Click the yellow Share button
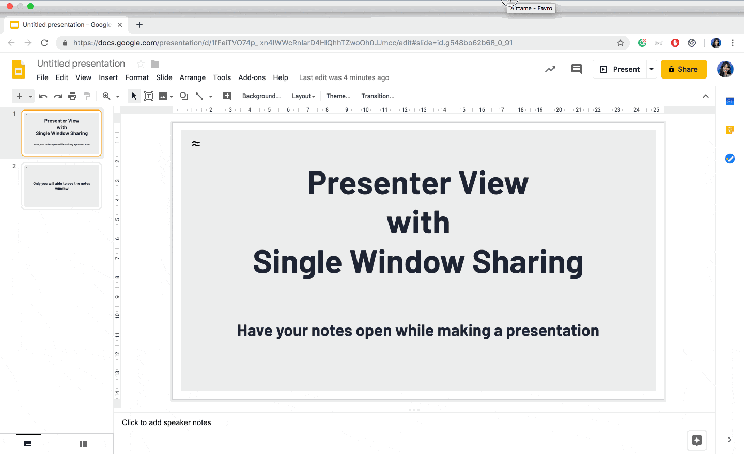Screen dimensions: 744x454 pyautogui.click(x=684, y=69)
